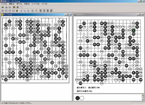Click the green-highlighted stone 1 on result board
Screen dimensions: 145x105
pyautogui.click(x=133, y=30)
